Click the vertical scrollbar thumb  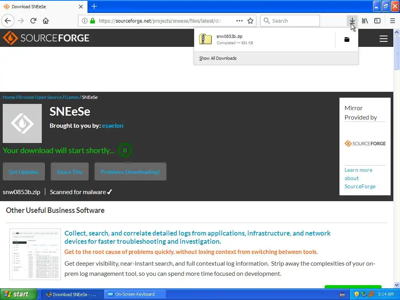[396, 52]
